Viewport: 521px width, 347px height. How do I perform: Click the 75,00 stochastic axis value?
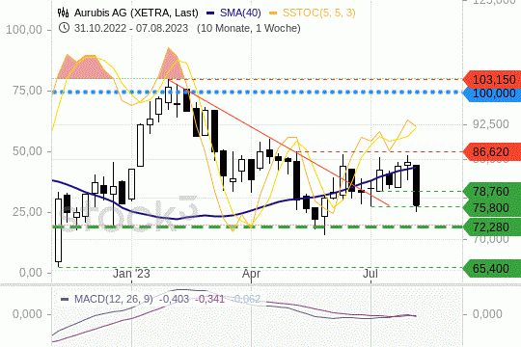click(x=28, y=91)
